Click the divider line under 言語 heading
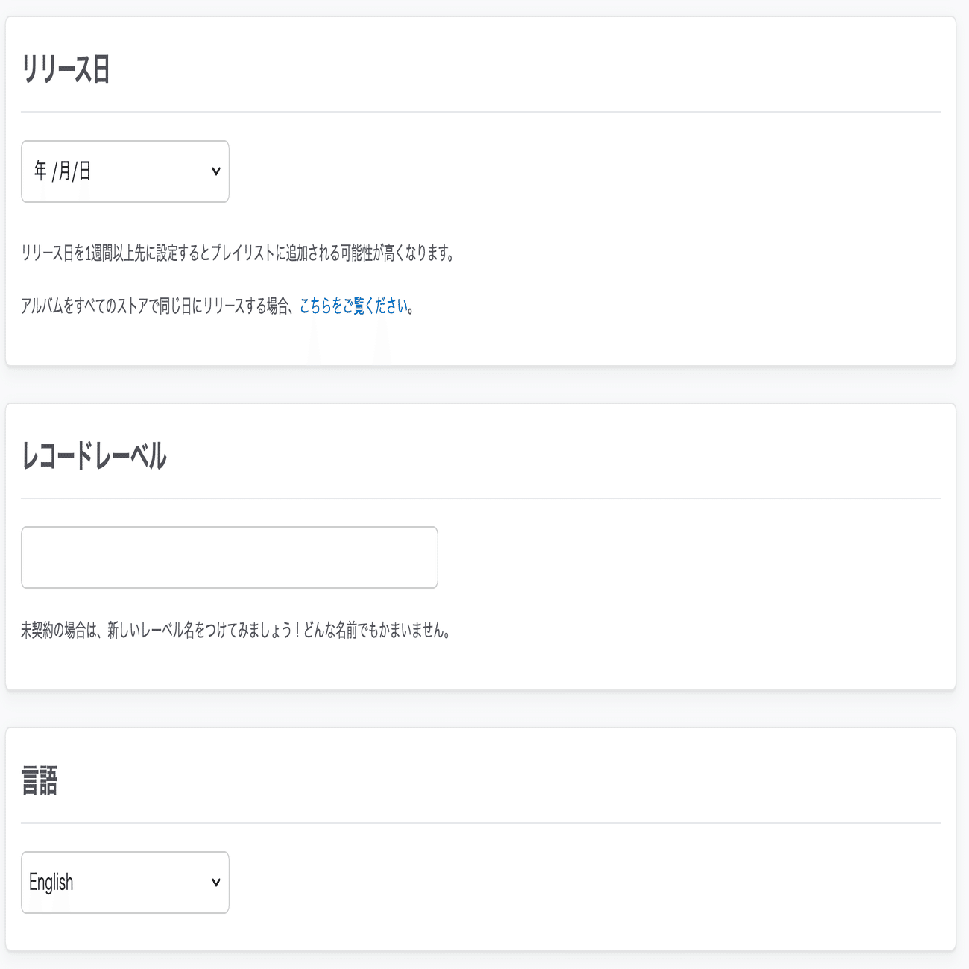Viewport: 969px width, 969px height. pyautogui.click(x=480, y=823)
